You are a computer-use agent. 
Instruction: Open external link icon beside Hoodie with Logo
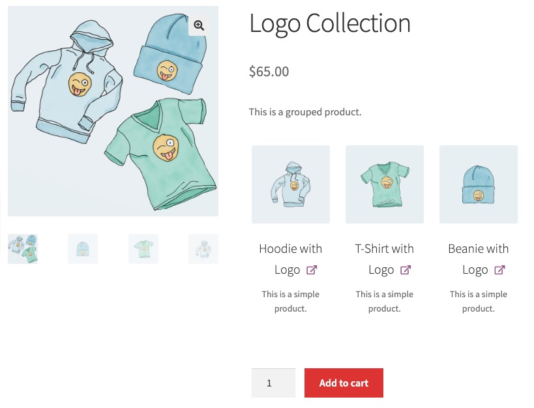click(312, 270)
